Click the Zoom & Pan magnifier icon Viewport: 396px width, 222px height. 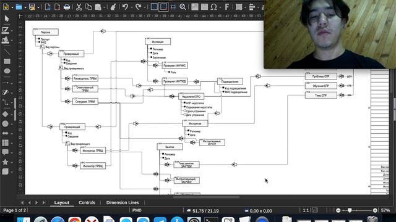[x=183, y=7]
